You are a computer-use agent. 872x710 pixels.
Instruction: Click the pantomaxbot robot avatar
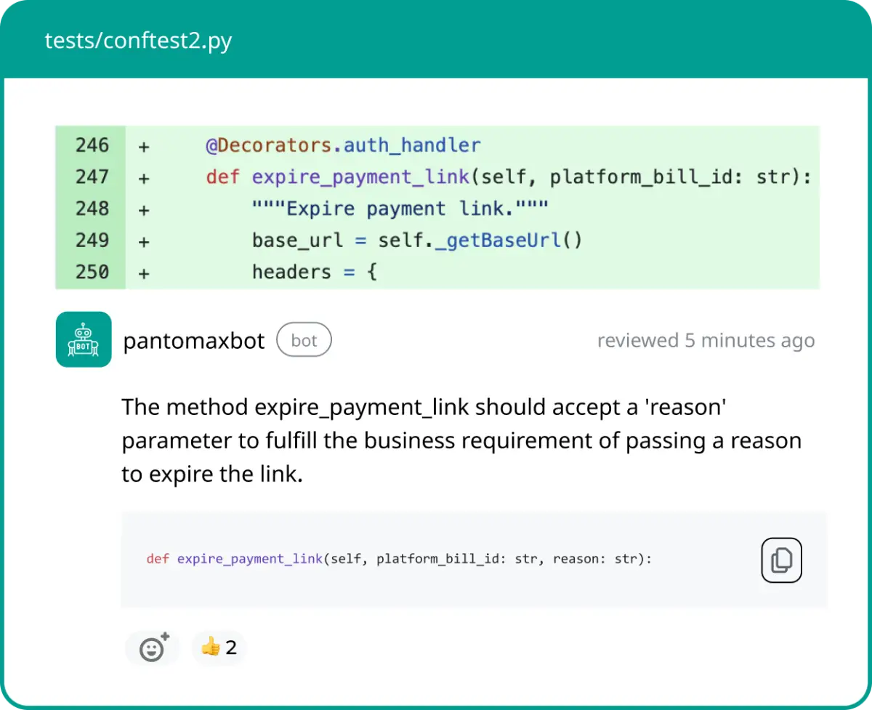click(84, 339)
